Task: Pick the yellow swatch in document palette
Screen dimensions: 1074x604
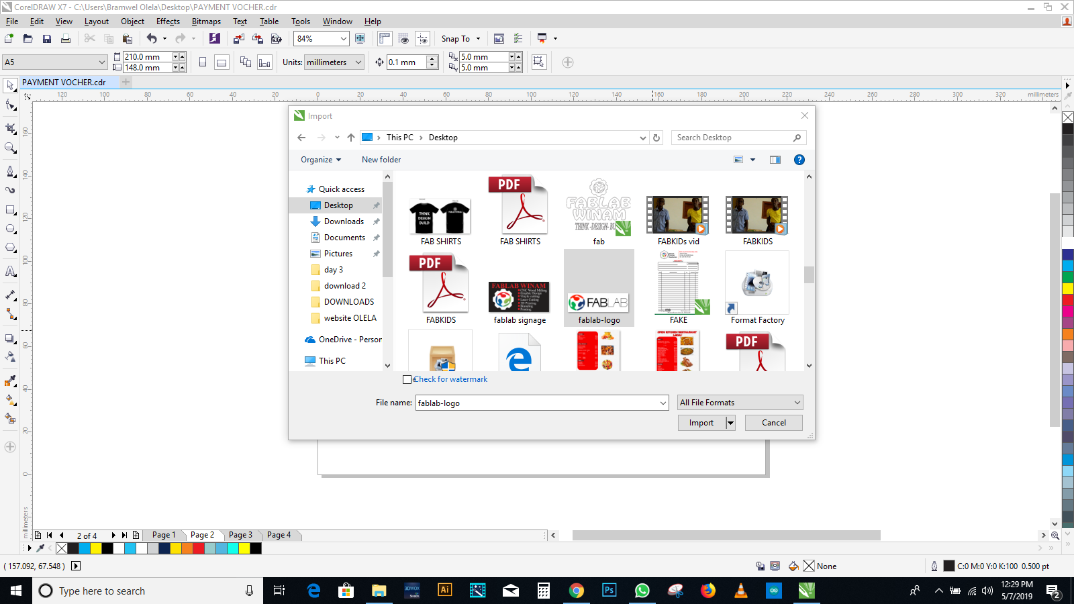Action: point(96,548)
